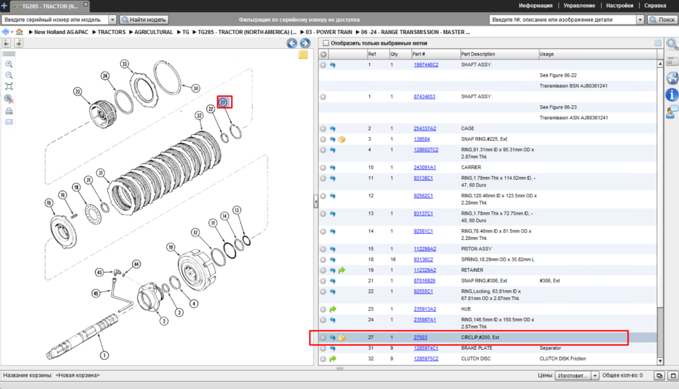Open the column chooser icon above the parts table
The width and height of the screenshot is (679, 389).
pyautogui.click(x=658, y=43)
